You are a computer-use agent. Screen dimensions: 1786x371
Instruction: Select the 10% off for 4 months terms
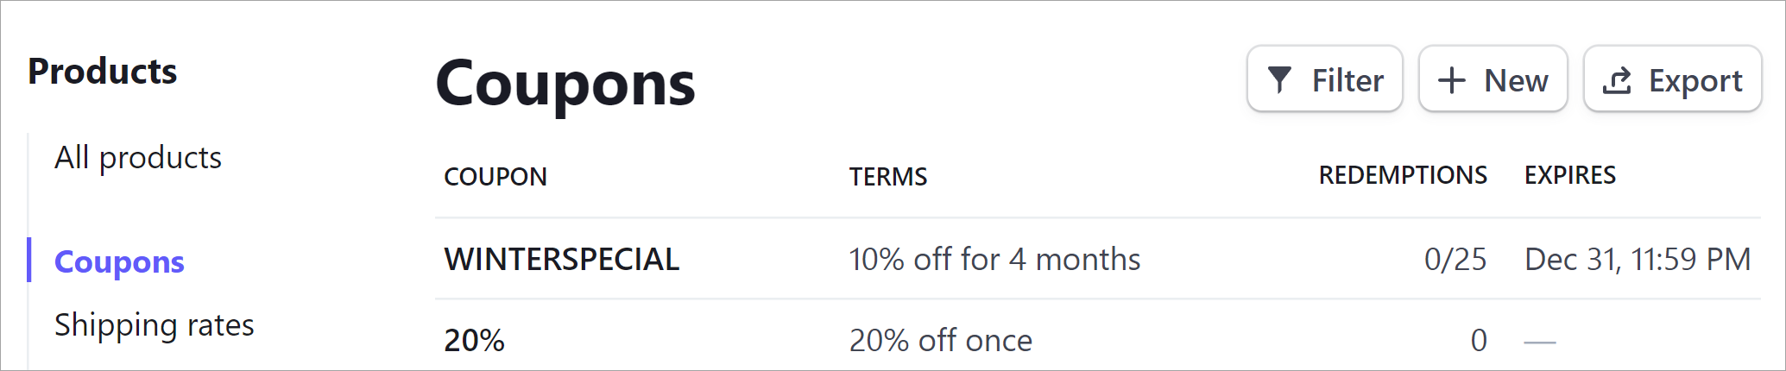click(995, 259)
